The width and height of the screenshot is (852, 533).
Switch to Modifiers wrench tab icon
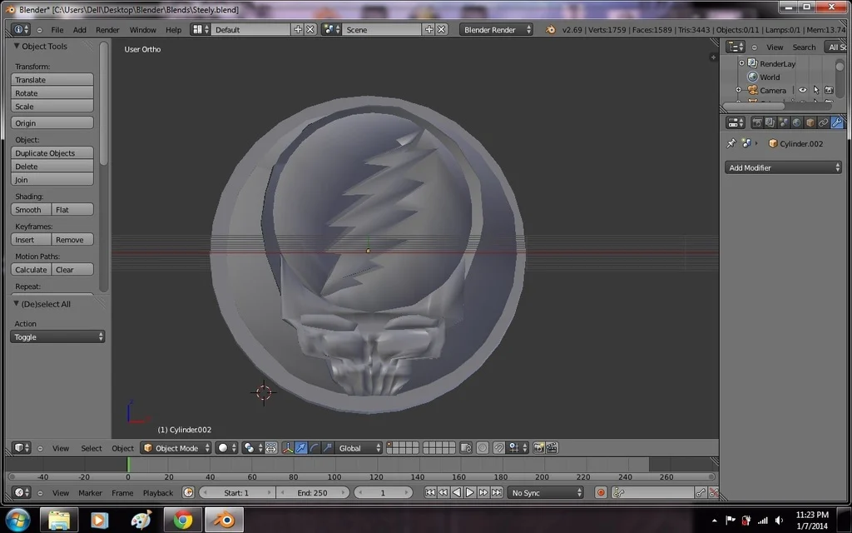(837, 122)
